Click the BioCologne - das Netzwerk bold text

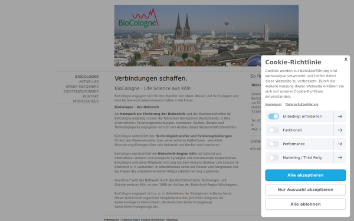(x=137, y=107)
